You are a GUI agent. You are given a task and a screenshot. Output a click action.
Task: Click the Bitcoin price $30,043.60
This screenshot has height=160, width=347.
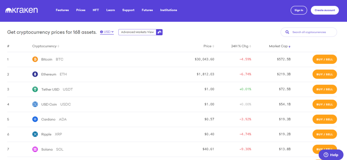[x=204, y=59]
